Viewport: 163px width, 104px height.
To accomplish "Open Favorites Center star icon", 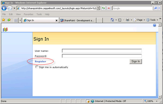I will [4, 20].
